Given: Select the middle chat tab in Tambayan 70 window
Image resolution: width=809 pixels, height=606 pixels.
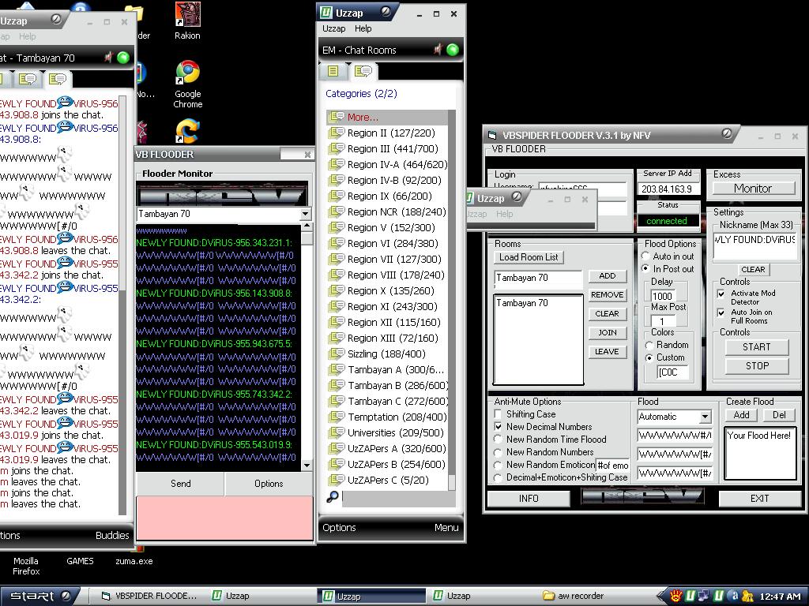Looking at the screenshot, I should click(x=28, y=79).
